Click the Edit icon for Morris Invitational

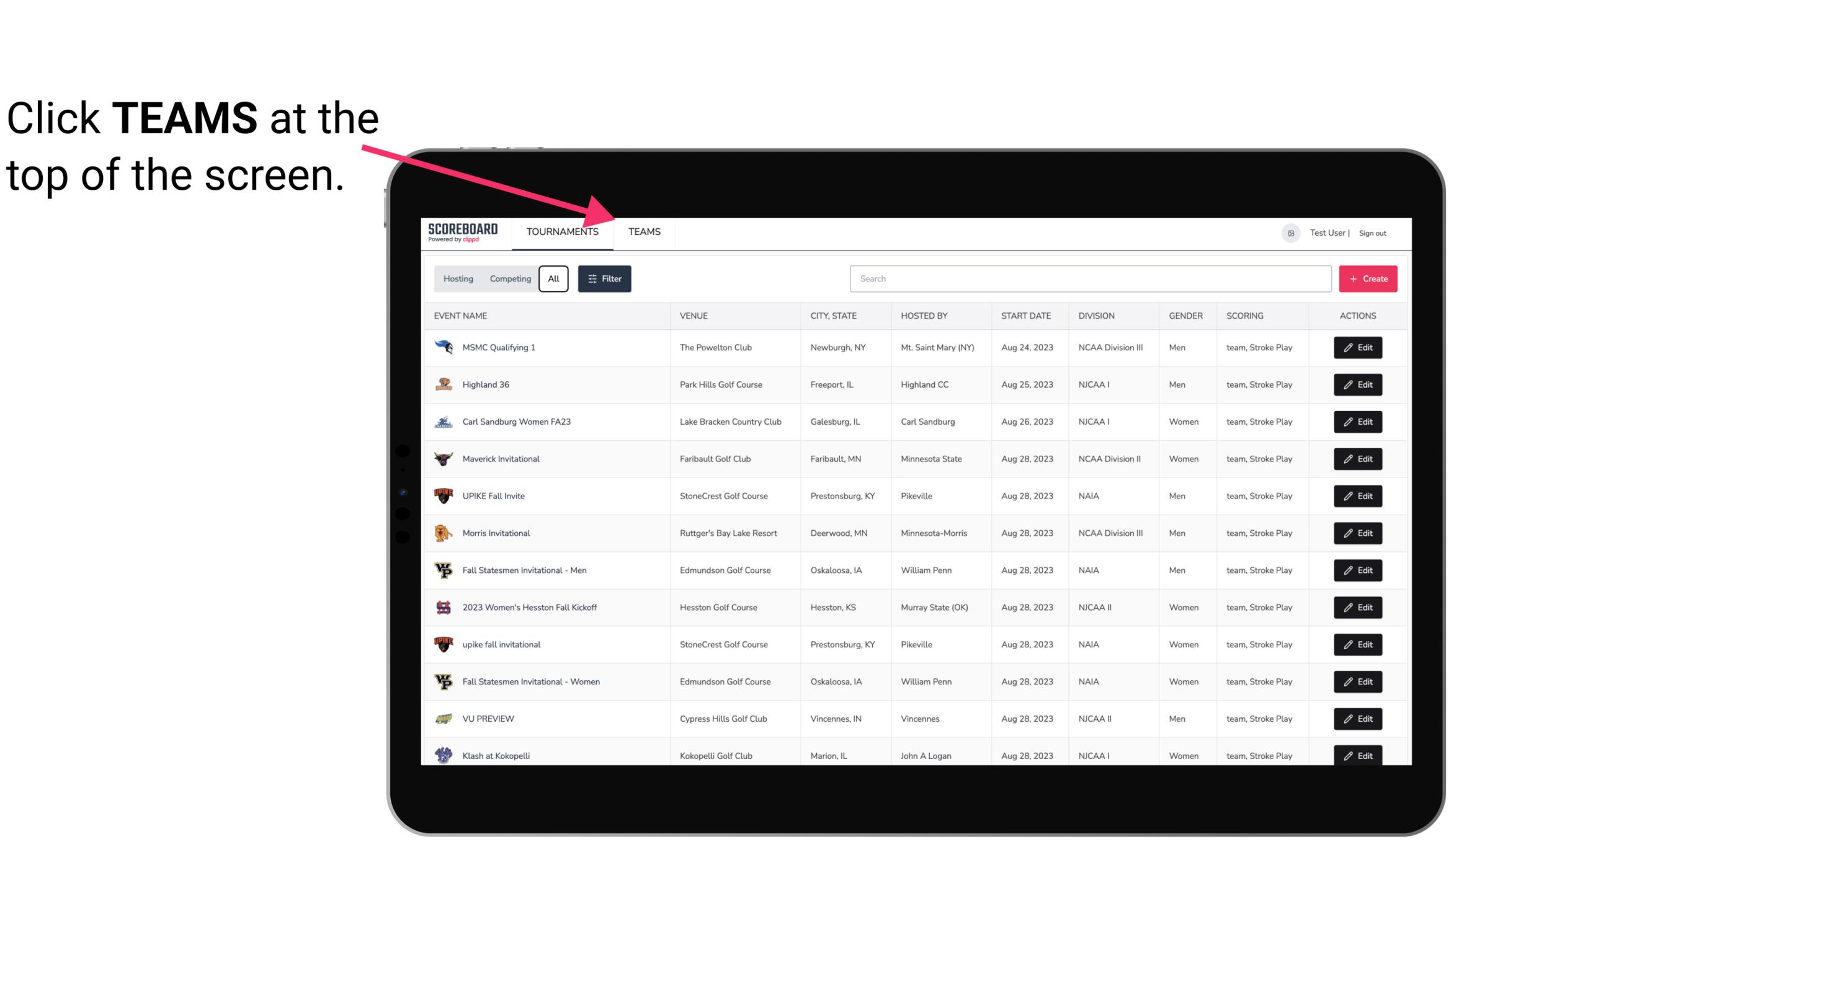coord(1357,533)
